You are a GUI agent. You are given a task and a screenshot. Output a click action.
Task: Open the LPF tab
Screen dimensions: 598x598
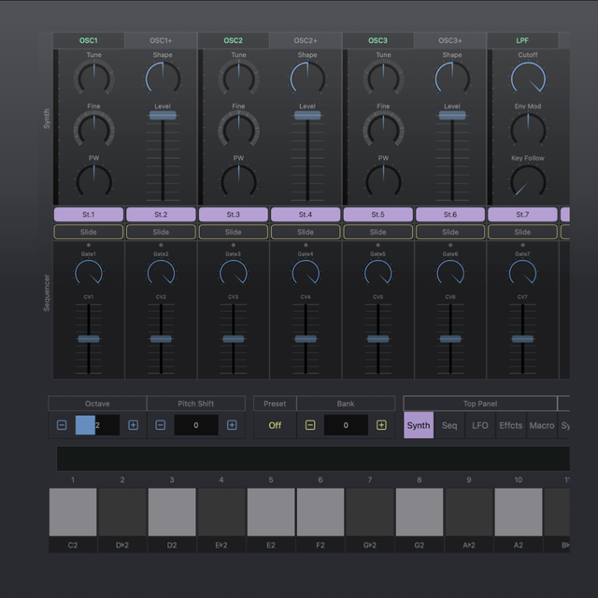click(522, 41)
